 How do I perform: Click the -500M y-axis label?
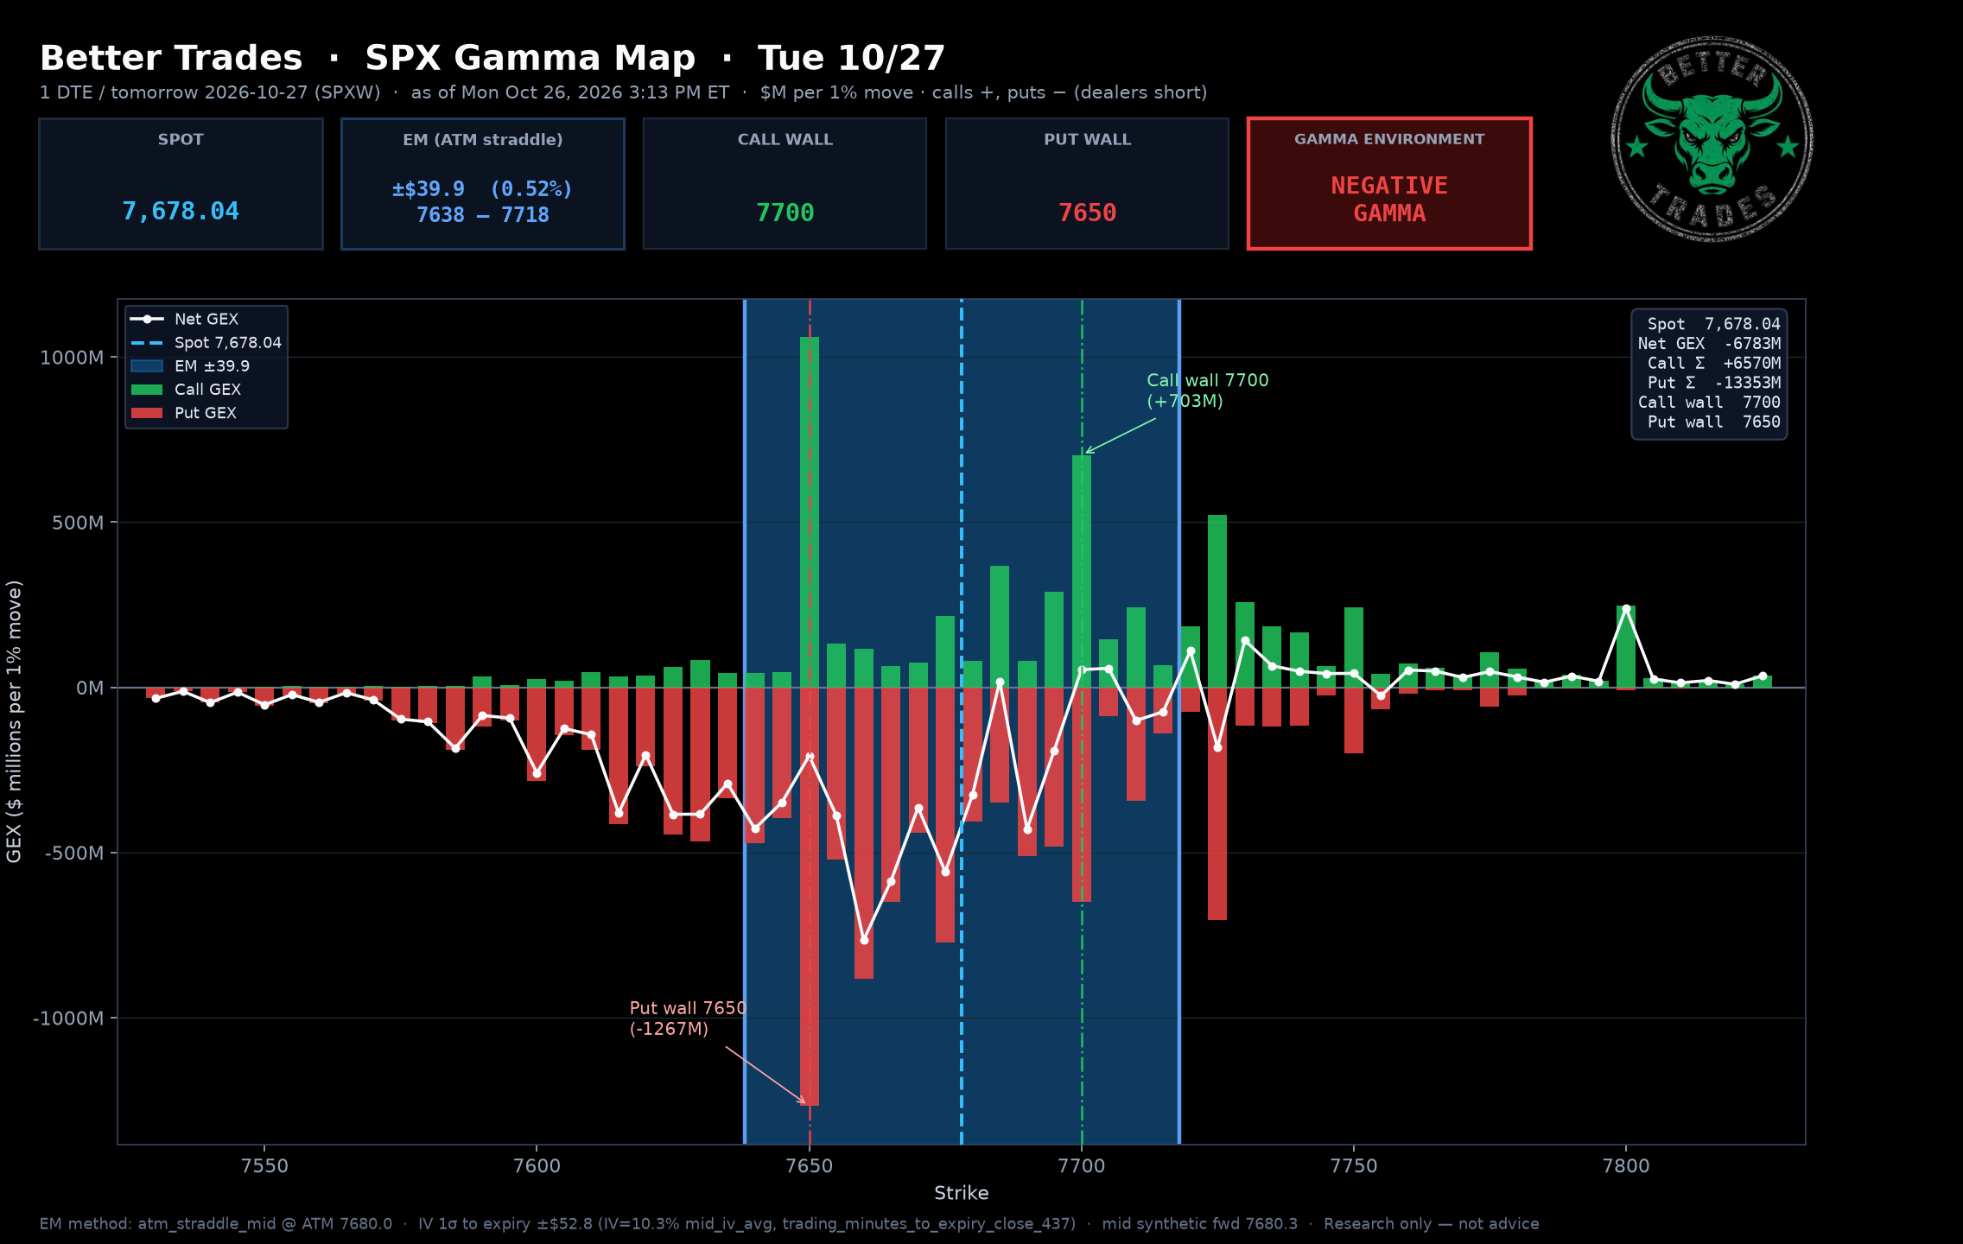click(74, 854)
